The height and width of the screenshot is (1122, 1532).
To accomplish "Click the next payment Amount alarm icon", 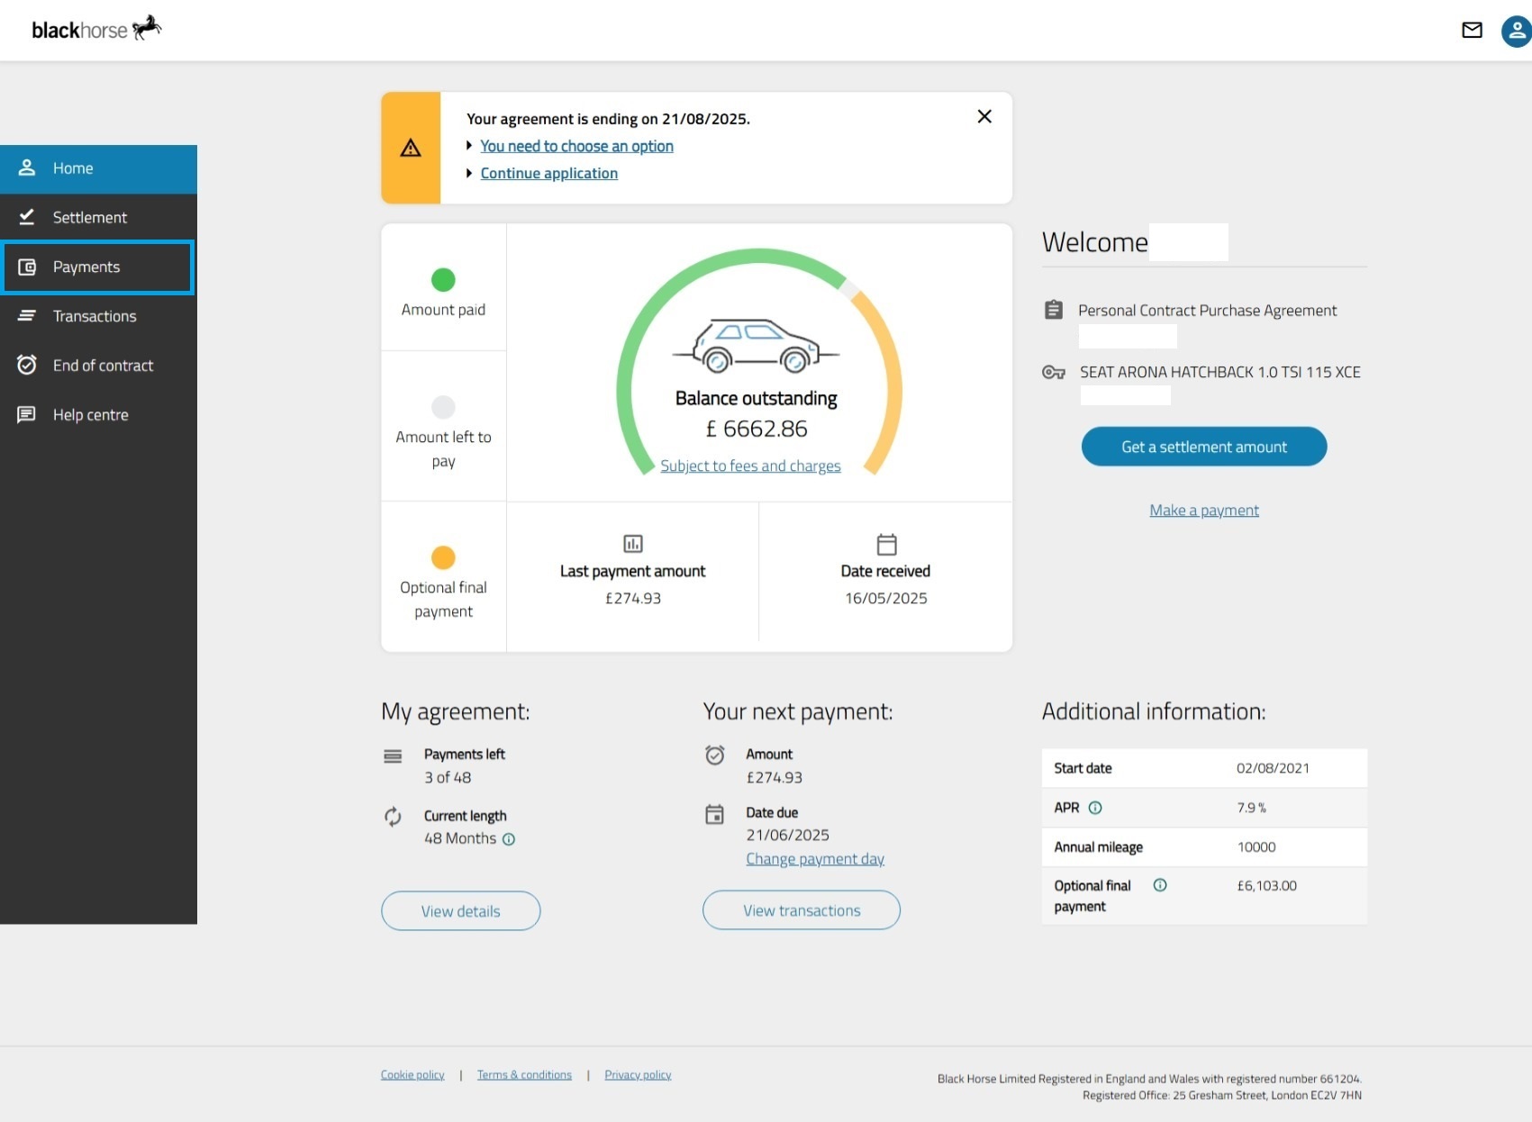I will coord(715,755).
